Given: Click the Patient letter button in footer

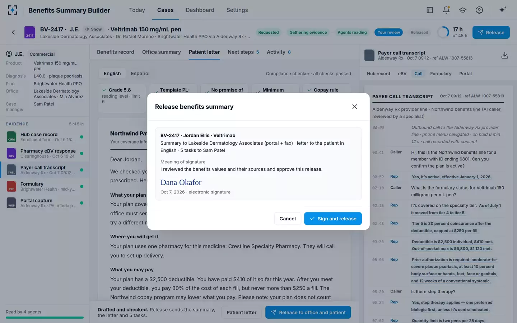Looking at the screenshot, I should coord(241,312).
